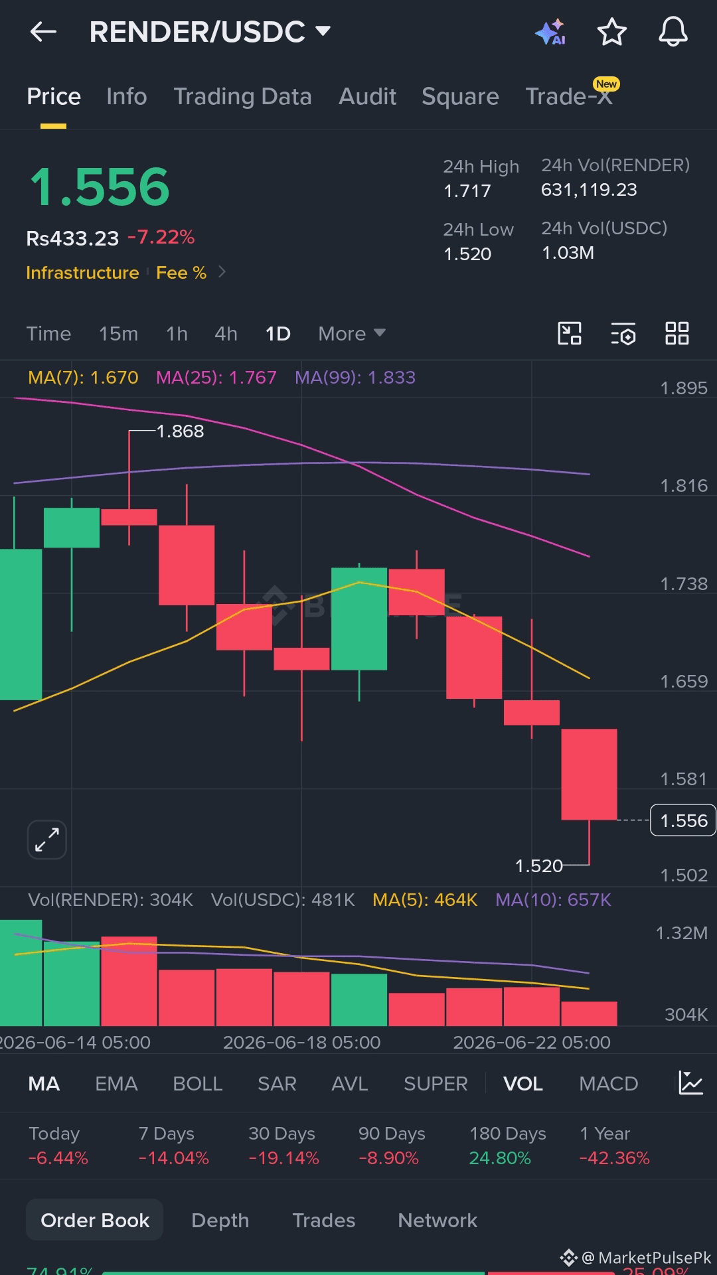Select the Time chart interval
The width and height of the screenshot is (717, 1275).
pyautogui.click(x=48, y=333)
